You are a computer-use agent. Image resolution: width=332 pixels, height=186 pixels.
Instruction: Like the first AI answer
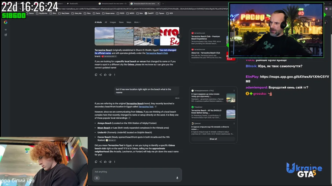105,75
